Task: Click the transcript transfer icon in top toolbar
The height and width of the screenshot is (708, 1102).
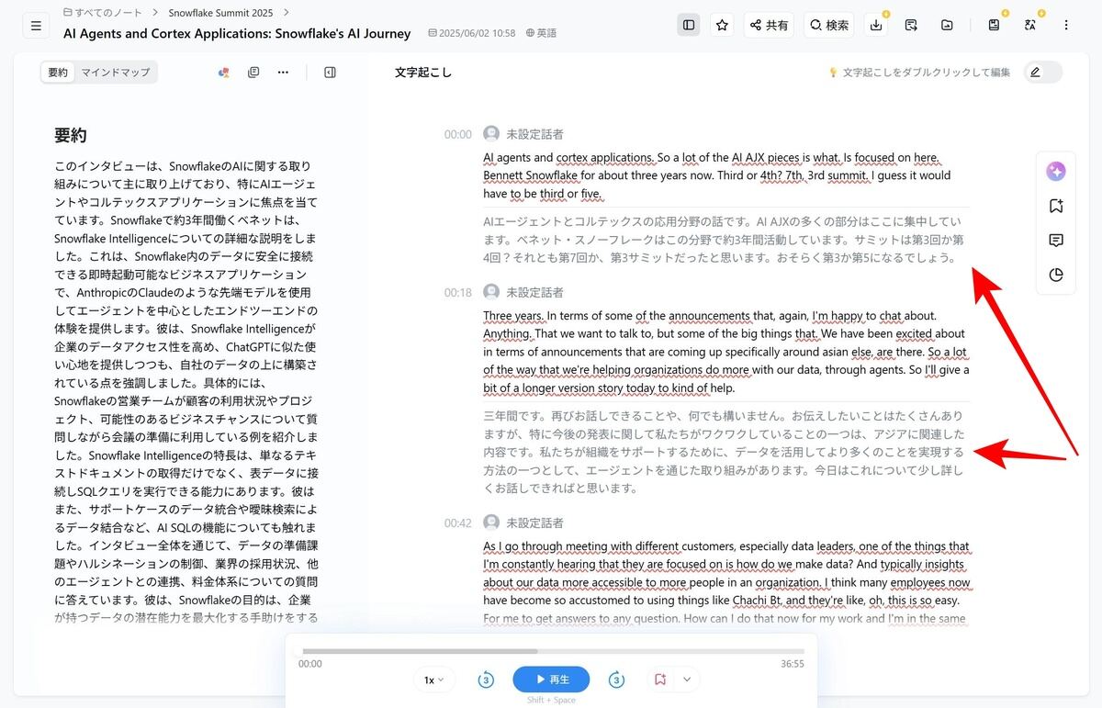Action: (911, 25)
